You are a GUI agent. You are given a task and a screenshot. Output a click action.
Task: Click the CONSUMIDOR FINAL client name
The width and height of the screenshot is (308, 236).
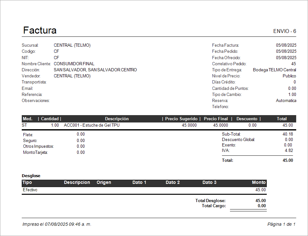click(x=74, y=64)
